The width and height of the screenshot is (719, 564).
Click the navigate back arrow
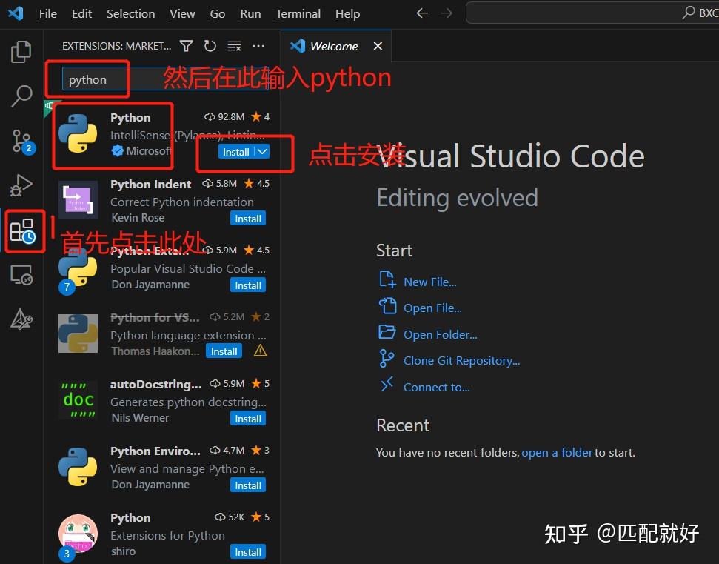(x=421, y=13)
